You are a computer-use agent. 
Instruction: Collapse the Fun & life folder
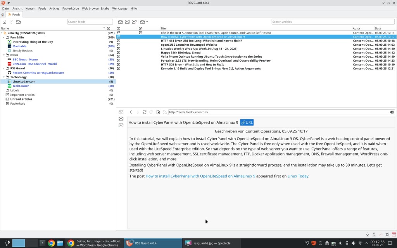pyautogui.click(x=4, y=38)
